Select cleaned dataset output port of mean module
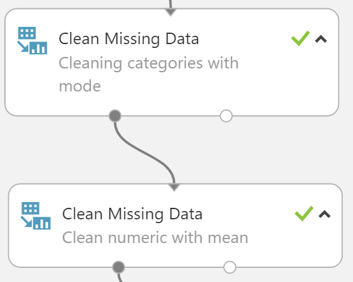Screen dimensions: 353x282 pos(118,267)
